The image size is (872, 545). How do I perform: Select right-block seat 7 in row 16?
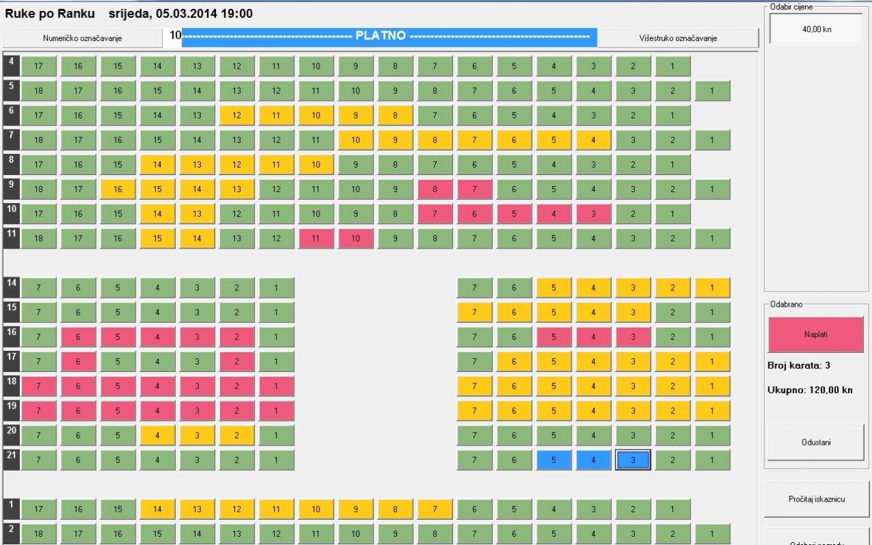[474, 337]
